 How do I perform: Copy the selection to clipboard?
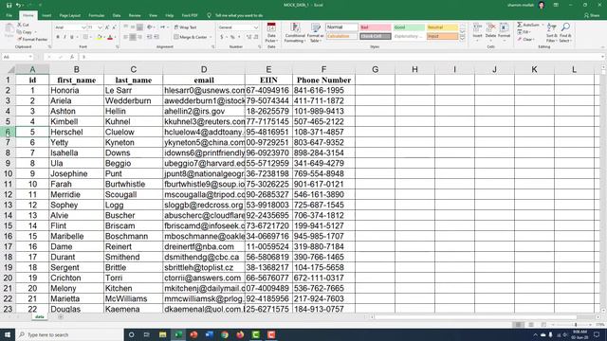(25, 32)
